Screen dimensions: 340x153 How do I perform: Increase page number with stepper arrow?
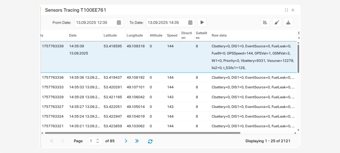pos(98,139)
